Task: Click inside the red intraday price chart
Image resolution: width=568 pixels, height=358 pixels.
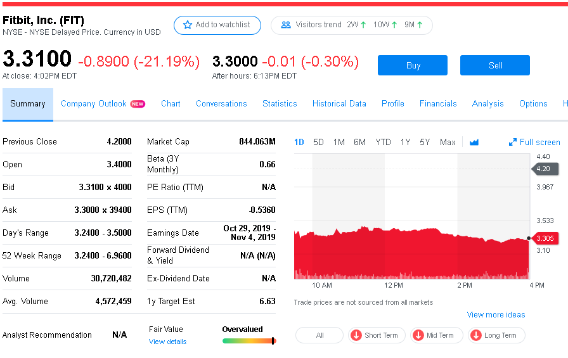Action: coord(411,253)
